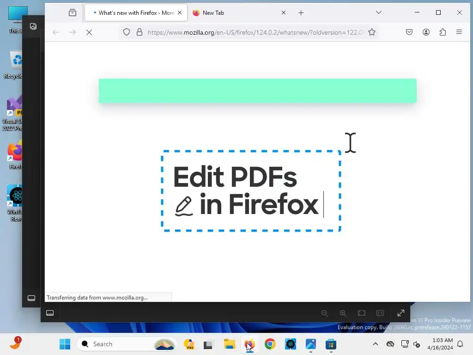Open the React atom app in taskbar

291,344
